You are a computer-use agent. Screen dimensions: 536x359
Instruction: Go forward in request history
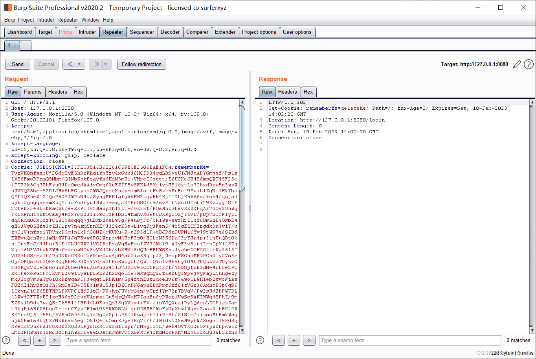pyautogui.click(x=96, y=64)
